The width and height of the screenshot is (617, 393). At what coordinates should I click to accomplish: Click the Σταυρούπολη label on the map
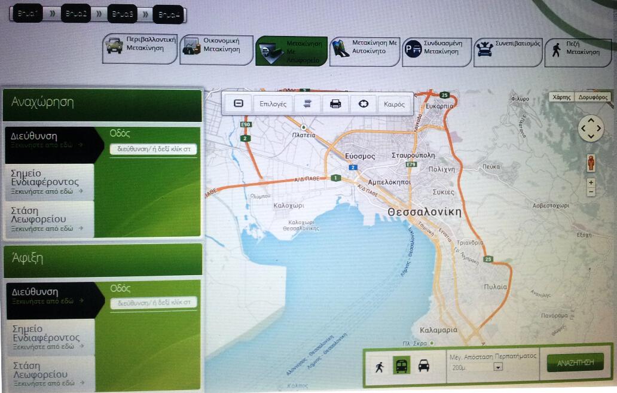[413, 155]
